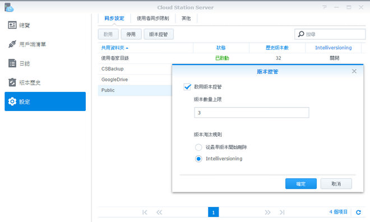Refresh the shared folder list

(358, 212)
